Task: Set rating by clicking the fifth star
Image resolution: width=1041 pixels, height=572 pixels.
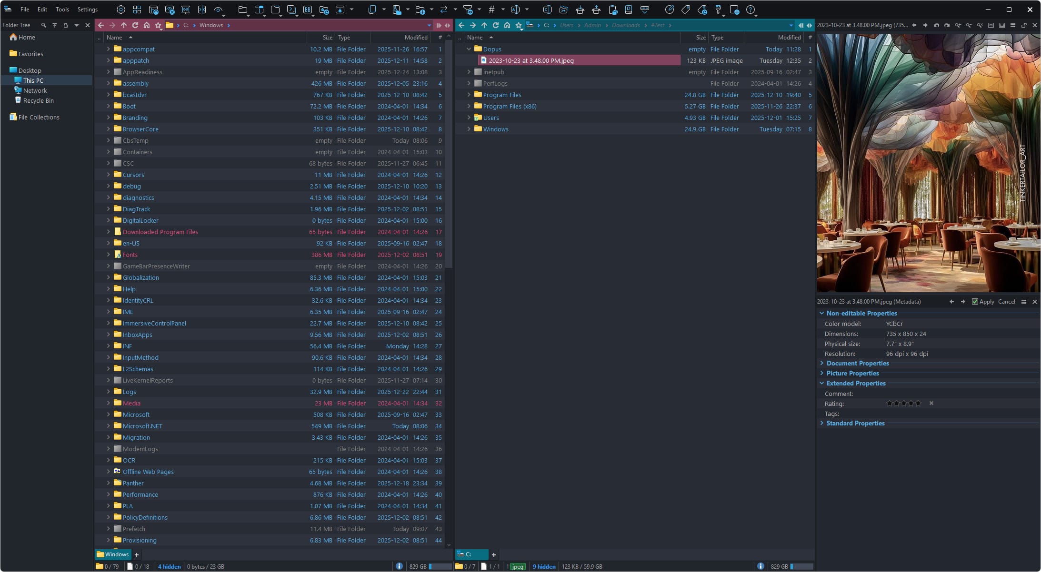Action: pyautogui.click(x=918, y=403)
